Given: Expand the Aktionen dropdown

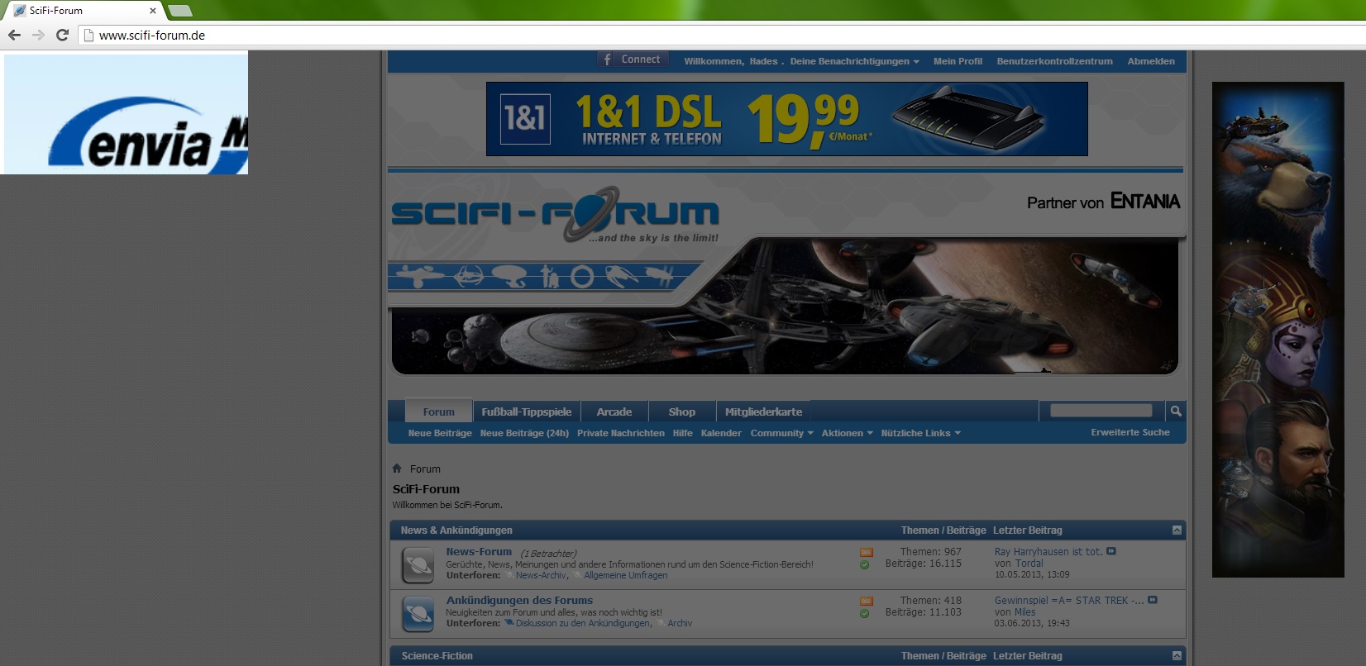Looking at the screenshot, I should click(847, 433).
